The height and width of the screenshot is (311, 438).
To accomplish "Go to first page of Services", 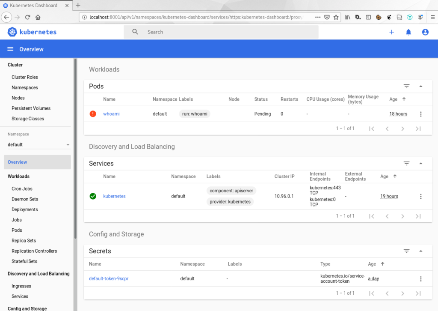I will tap(372, 216).
